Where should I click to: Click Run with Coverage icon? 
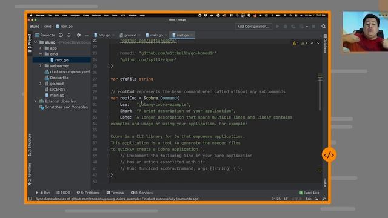point(293,27)
